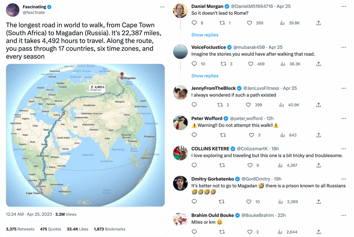This screenshot has height=237, width=354.
Task: Like Daniel Morgan's Rome reply
Action: [x=250, y=23]
